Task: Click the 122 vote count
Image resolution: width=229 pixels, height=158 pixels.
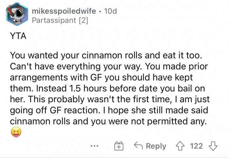Action: (196, 146)
